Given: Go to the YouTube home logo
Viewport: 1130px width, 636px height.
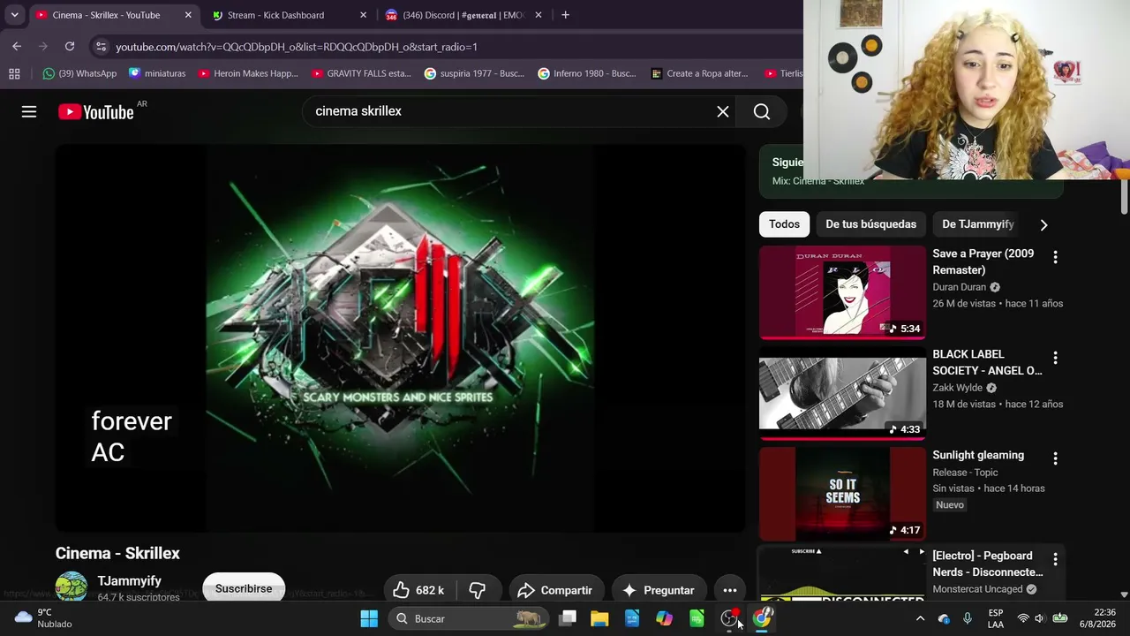Looking at the screenshot, I should (95, 112).
